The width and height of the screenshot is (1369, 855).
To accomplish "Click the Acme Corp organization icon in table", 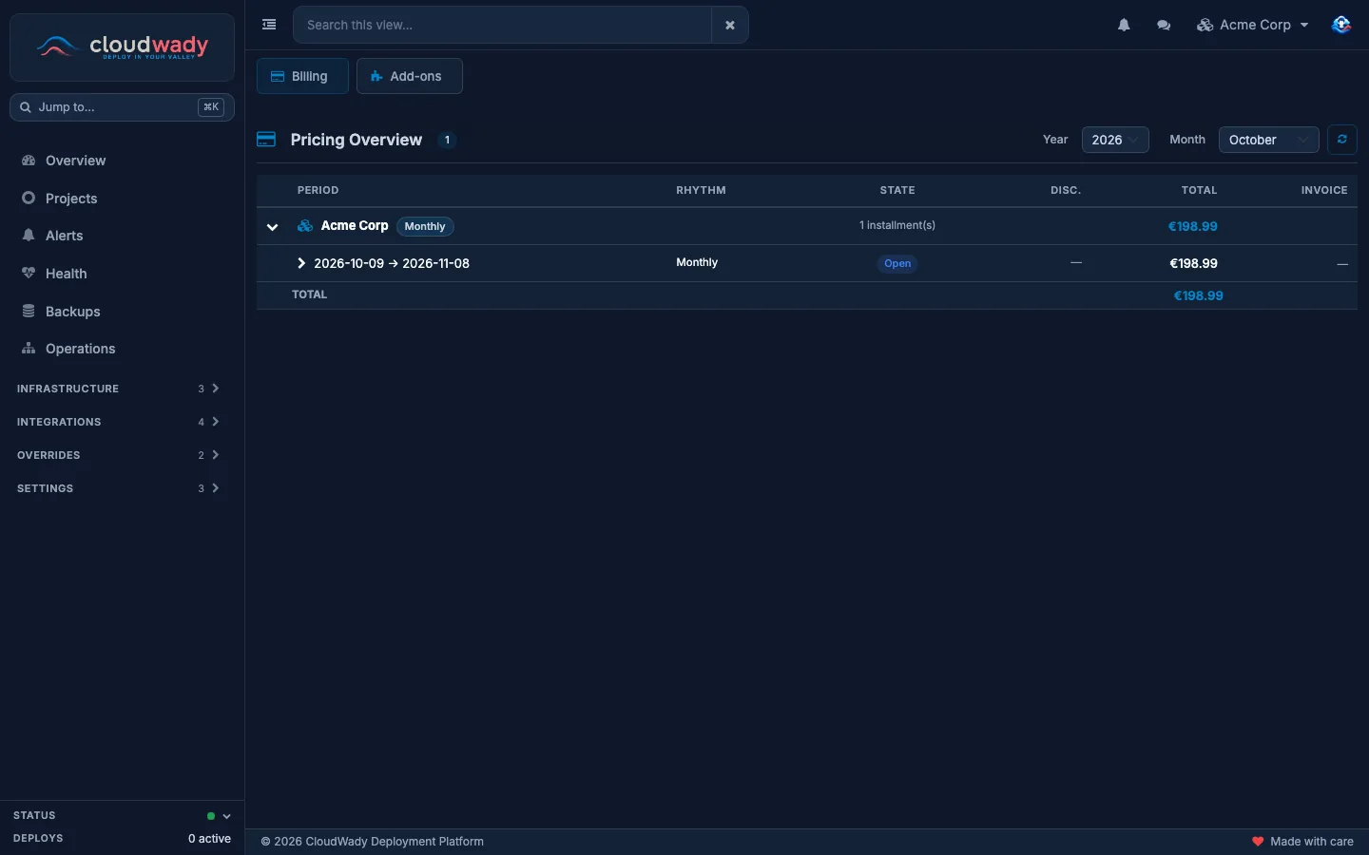I will tap(305, 226).
